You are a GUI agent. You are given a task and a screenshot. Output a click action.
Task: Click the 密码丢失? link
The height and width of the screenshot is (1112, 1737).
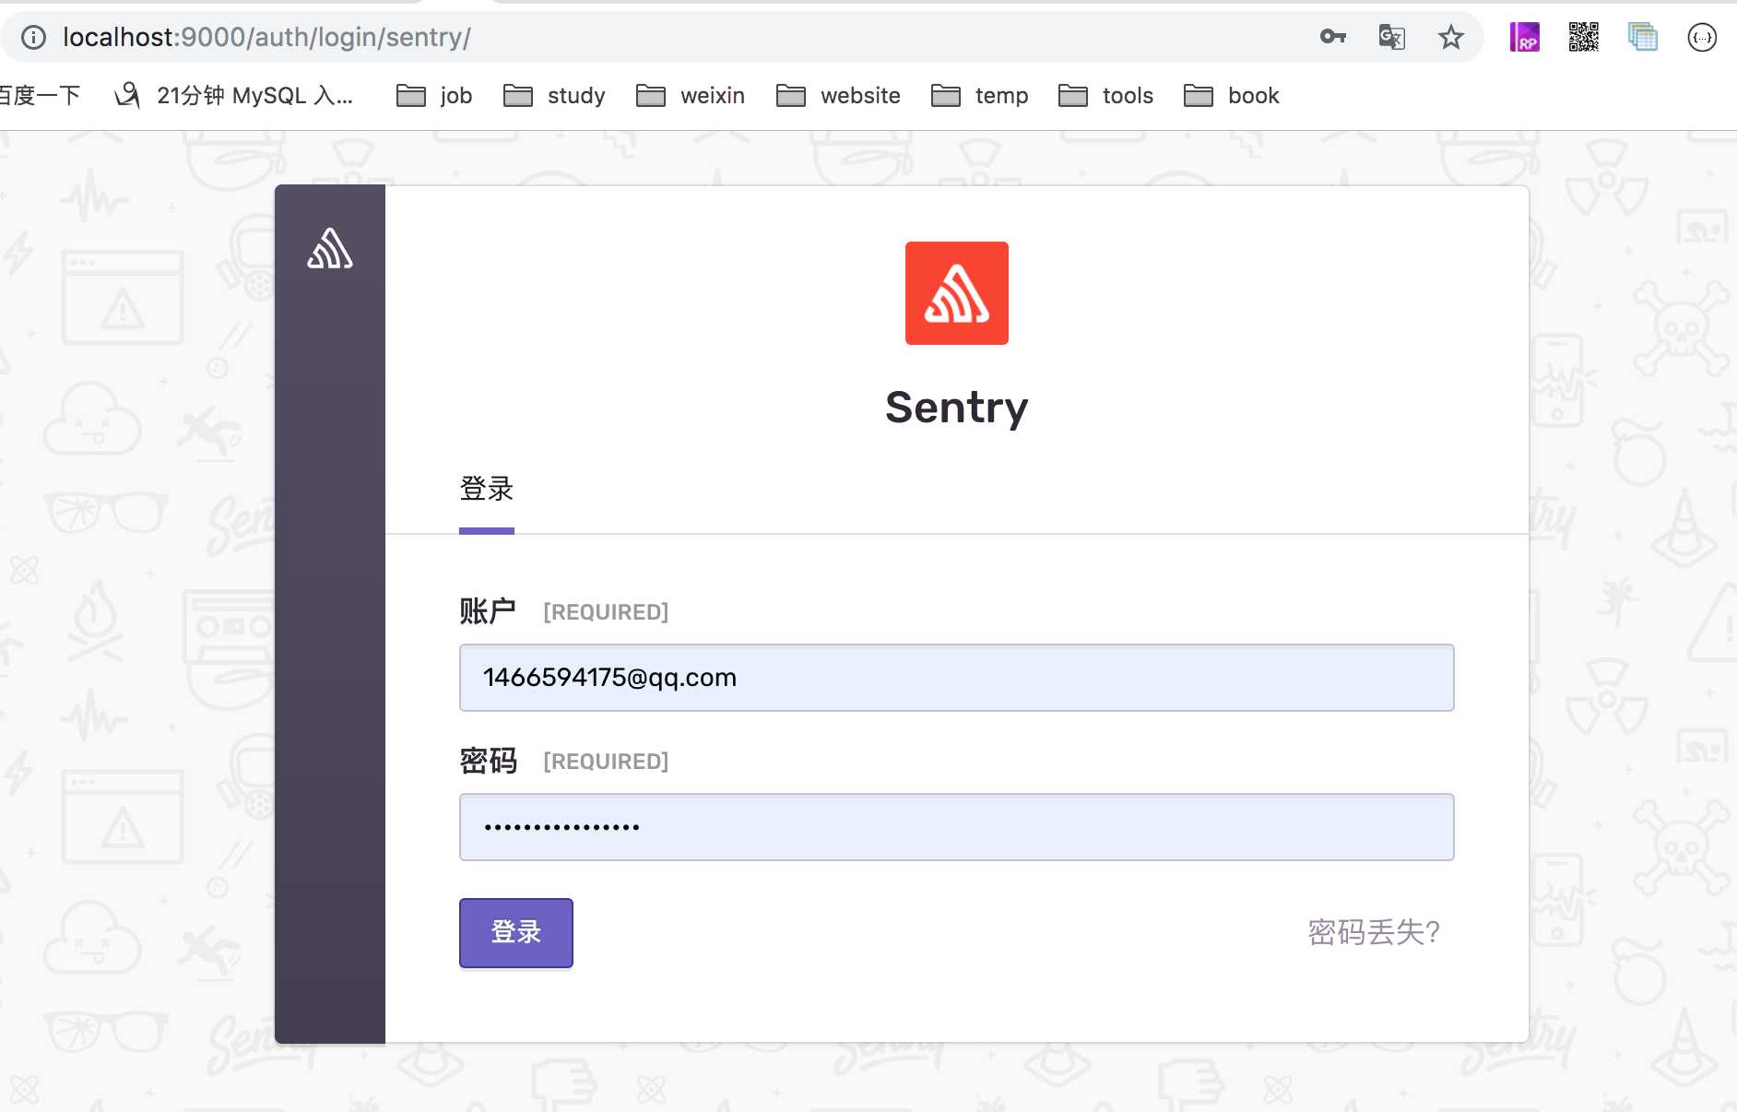click(1374, 932)
